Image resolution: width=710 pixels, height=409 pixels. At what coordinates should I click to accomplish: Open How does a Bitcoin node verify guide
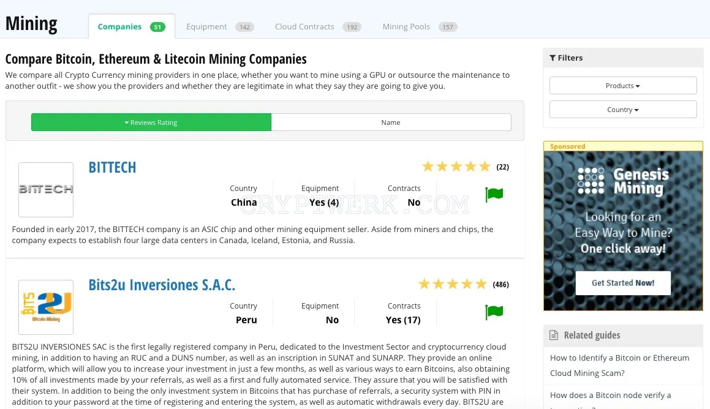(610, 396)
